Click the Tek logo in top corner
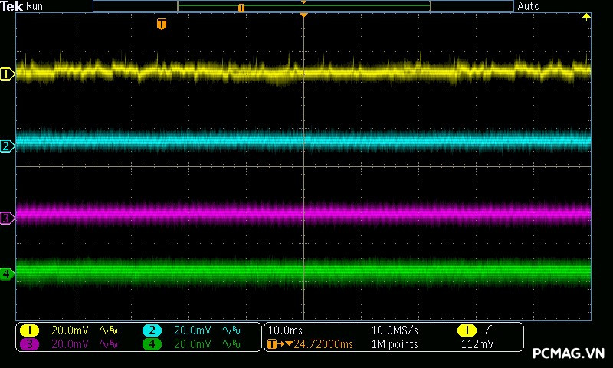The image size is (613, 368). [11, 6]
